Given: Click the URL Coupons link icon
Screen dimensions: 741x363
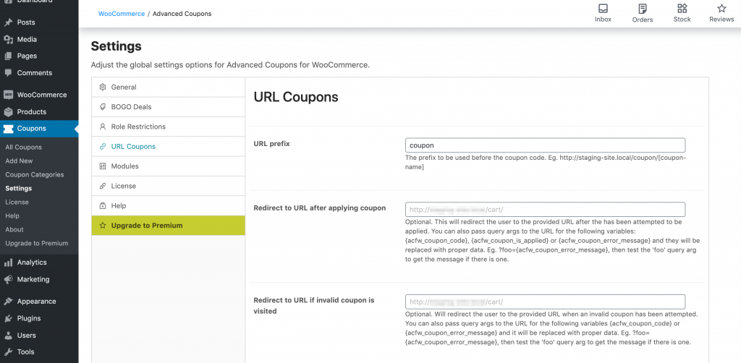Looking at the screenshot, I should pyautogui.click(x=103, y=146).
